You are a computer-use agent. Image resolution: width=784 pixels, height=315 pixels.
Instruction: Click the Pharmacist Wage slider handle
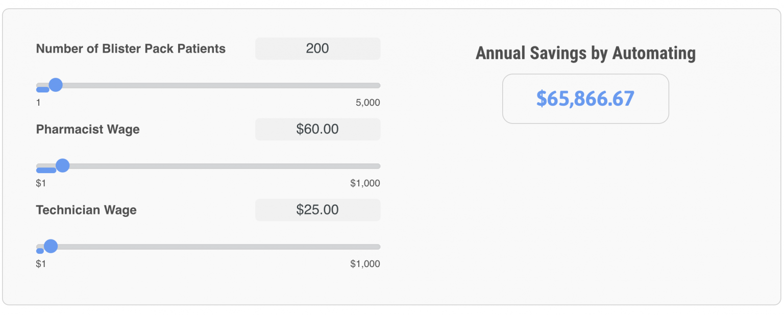point(62,165)
